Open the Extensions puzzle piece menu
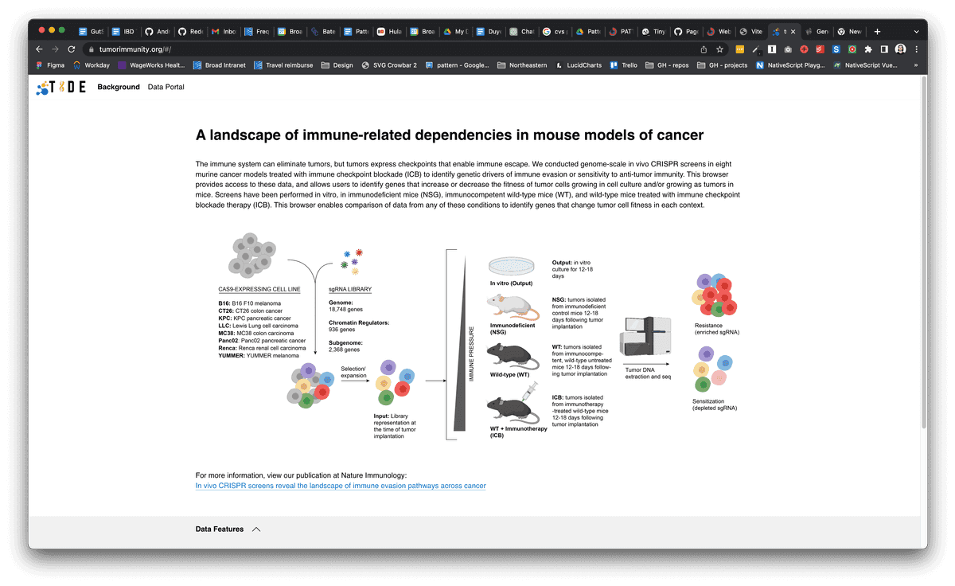 (868, 49)
